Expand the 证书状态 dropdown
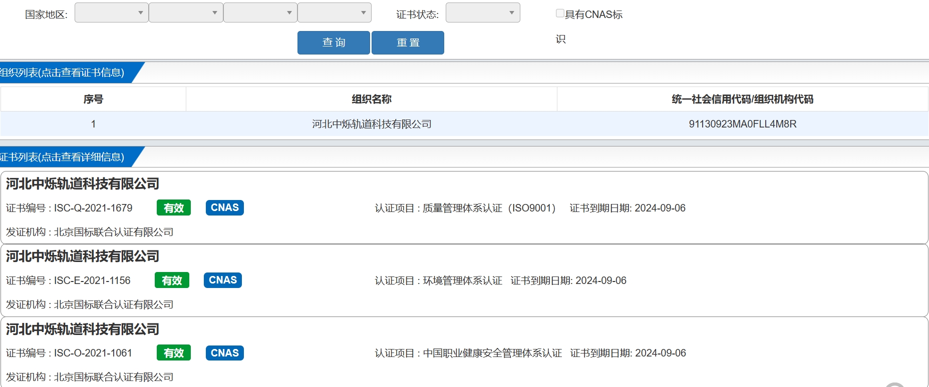Screen dimensions: 929x387 coord(483,13)
